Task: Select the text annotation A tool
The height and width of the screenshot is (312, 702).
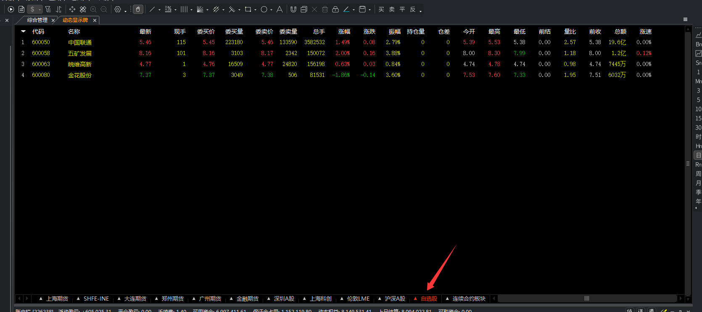Action: tap(280, 9)
